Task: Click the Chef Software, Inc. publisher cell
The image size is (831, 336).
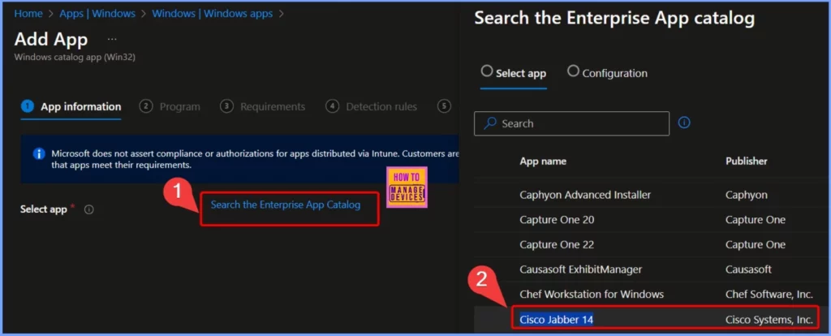Action: tap(769, 294)
